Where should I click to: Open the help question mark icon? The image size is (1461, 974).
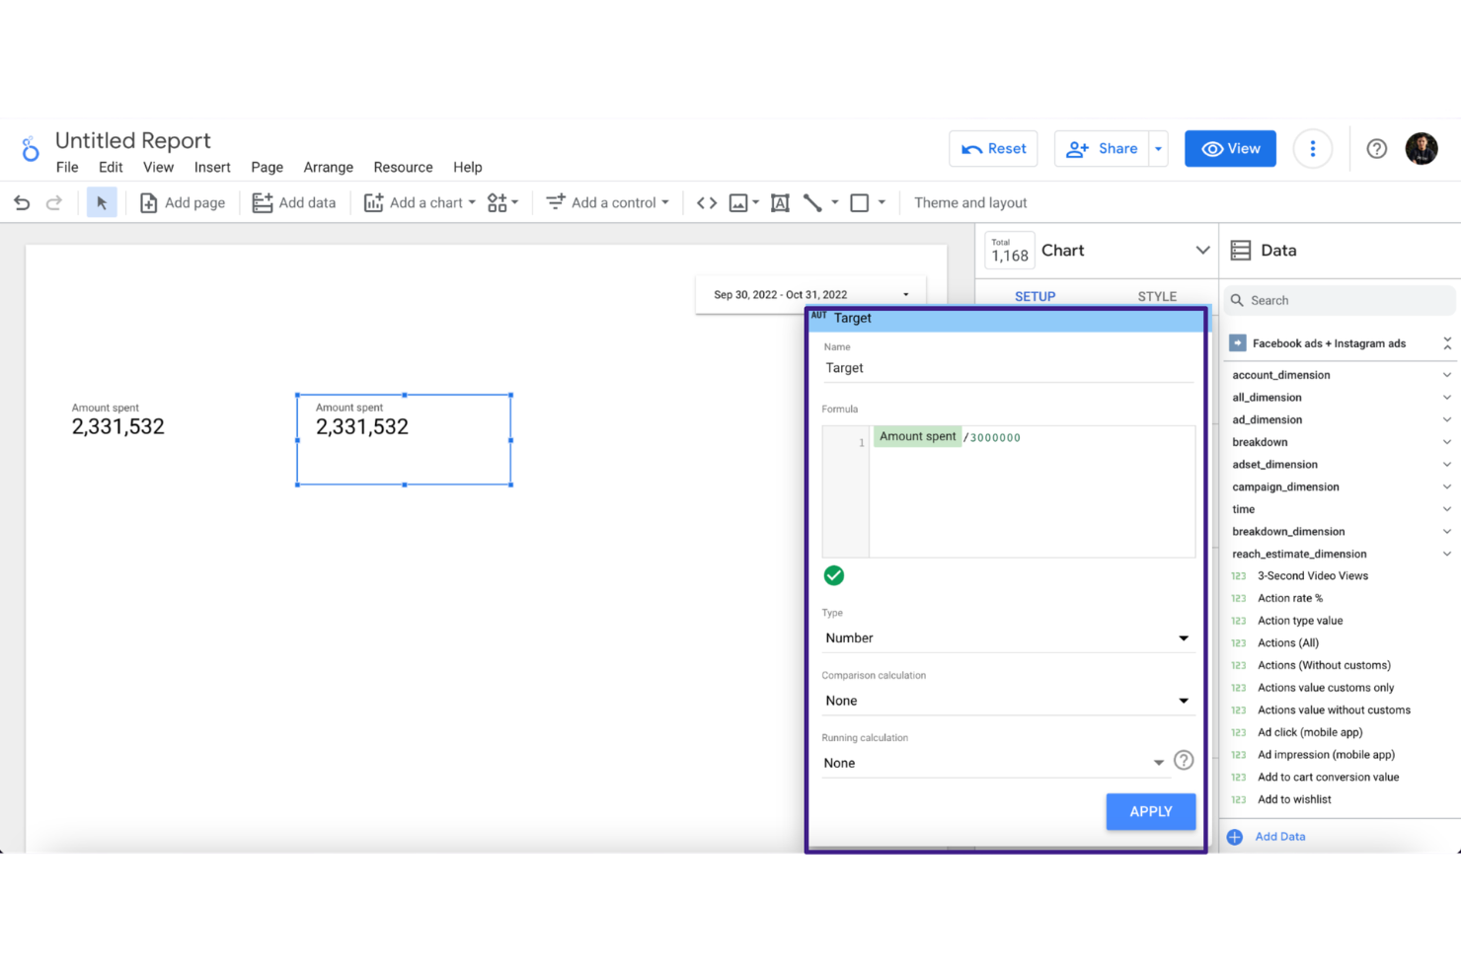[1376, 148]
